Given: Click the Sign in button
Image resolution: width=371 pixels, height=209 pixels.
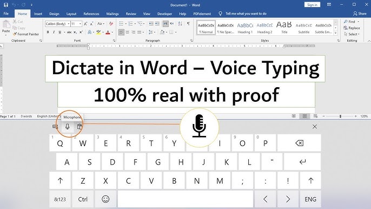Looking at the screenshot, I should pos(312,5).
